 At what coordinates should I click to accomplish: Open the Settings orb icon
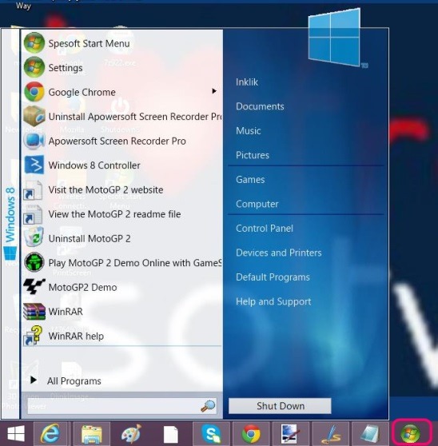pos(34,67)
